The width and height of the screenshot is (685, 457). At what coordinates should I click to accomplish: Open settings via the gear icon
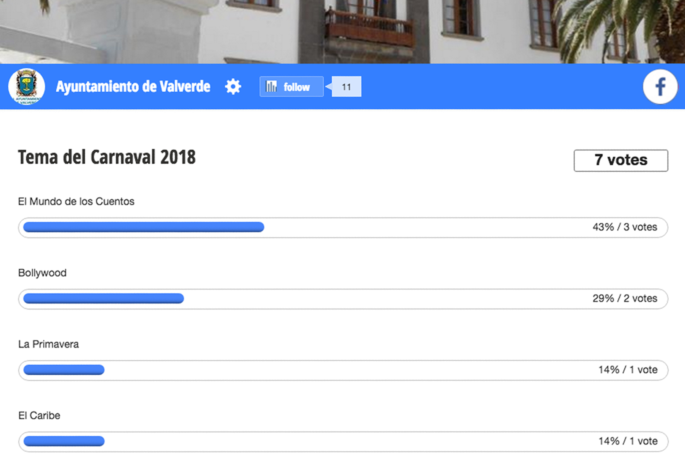tap(233, 87)
